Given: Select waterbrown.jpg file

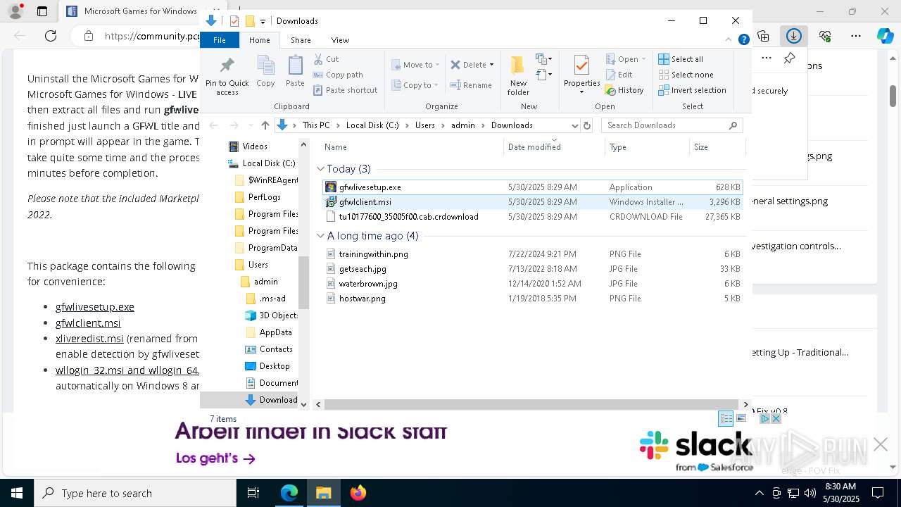Looking at the screenshot, I should pos(532,284).
